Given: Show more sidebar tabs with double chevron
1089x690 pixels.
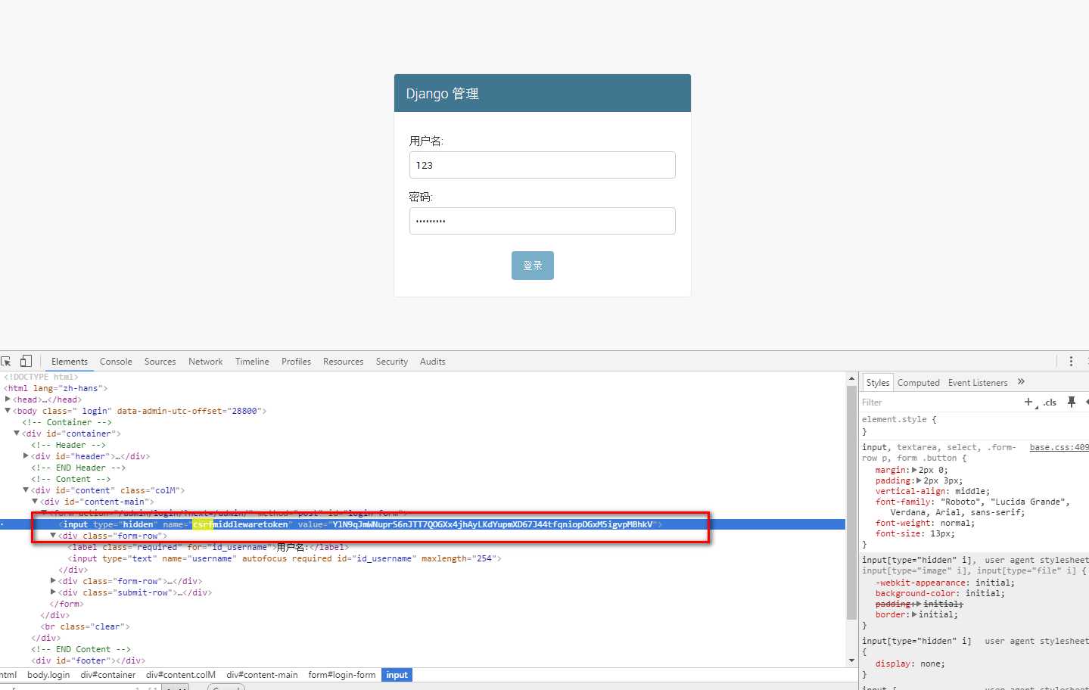Looking at the screenshot, I should [x=1021, y=382].
